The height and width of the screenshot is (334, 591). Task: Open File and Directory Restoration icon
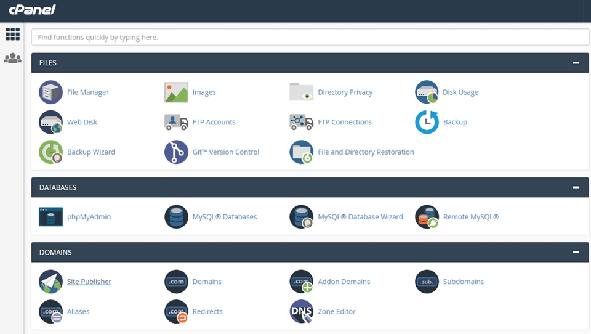[x=301, y=152]
